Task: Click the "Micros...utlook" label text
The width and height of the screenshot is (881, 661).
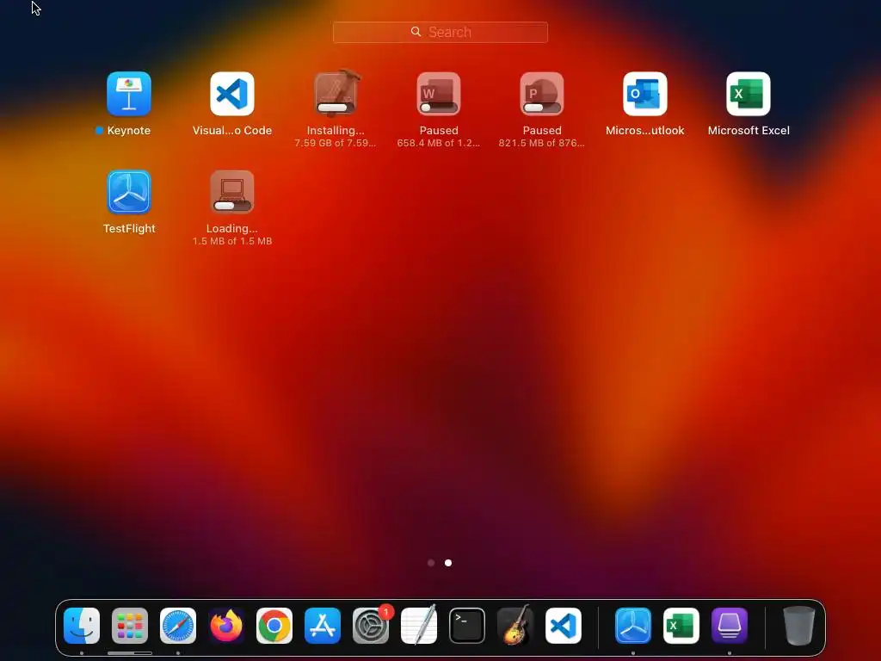Action: 645,131
